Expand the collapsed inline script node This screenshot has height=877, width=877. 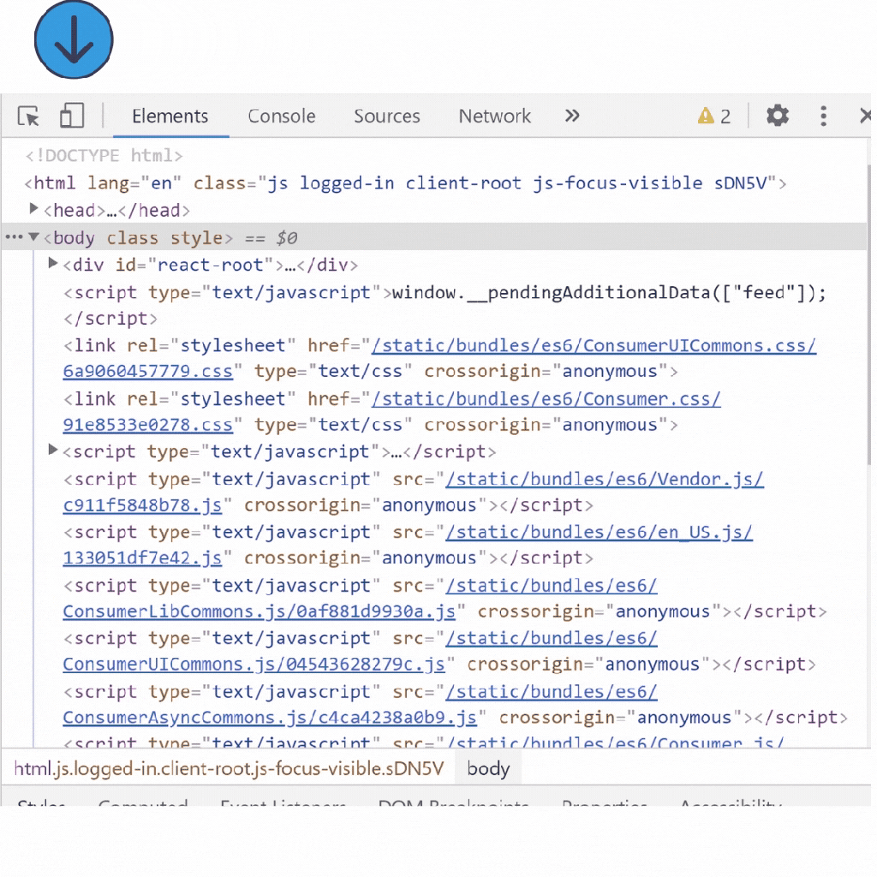coord(53,450)
